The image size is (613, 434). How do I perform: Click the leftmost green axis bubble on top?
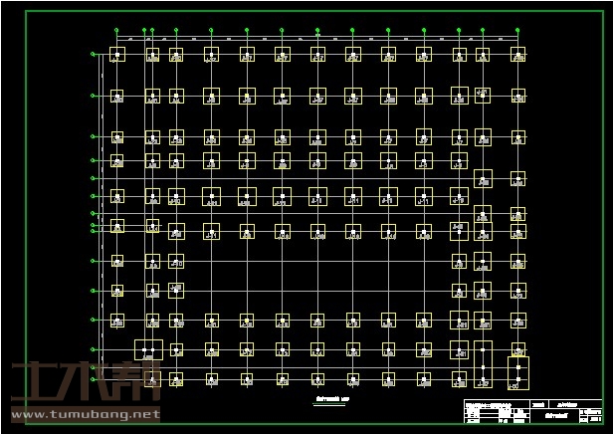click(116, 31)
